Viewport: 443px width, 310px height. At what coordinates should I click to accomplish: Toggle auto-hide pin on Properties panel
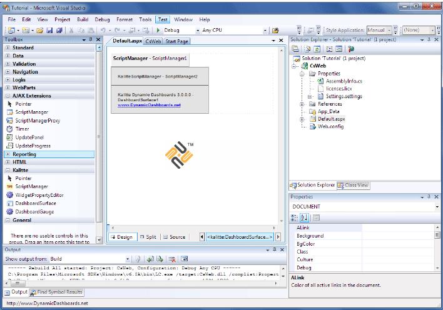pos(429,196)
